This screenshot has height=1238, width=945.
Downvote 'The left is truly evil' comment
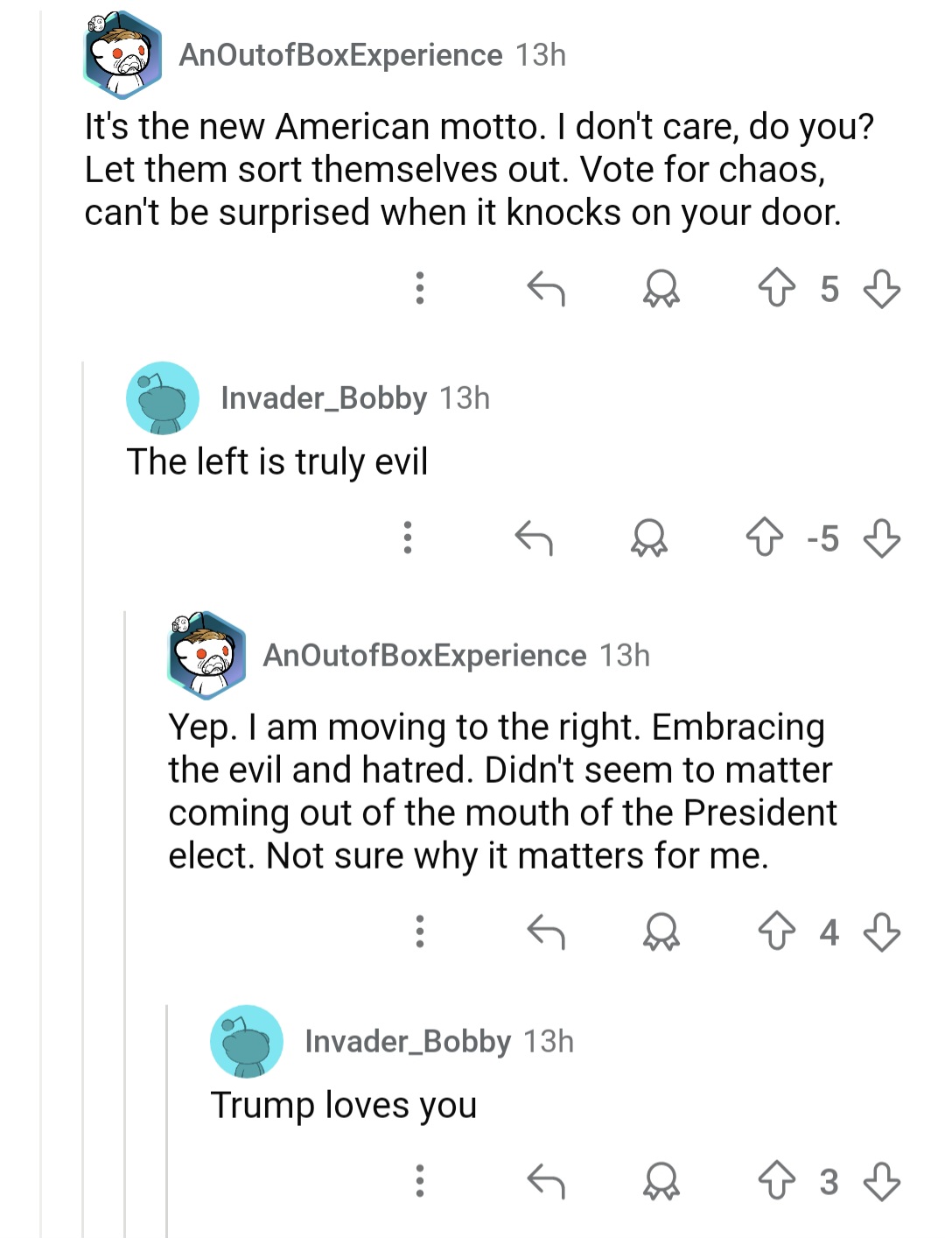881,538
